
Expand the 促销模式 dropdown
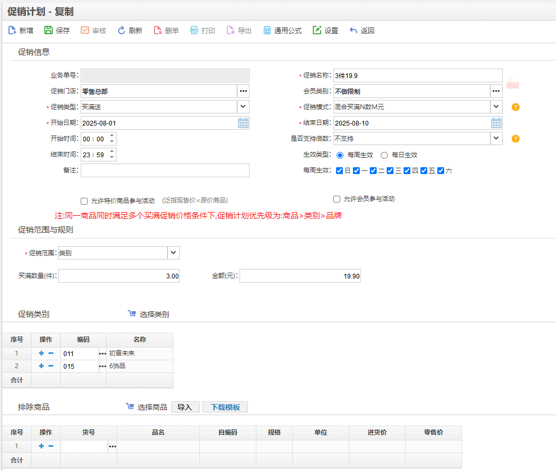tap(496, 107)
